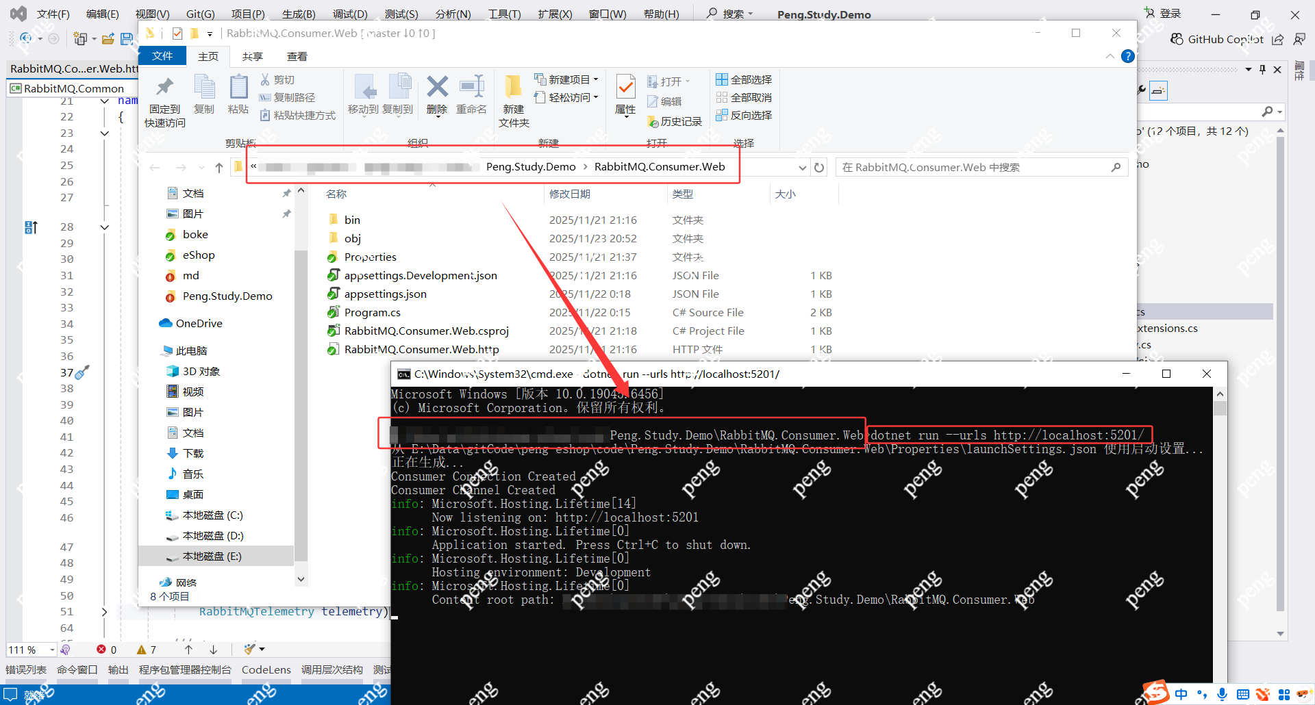Click the wrench icon in Solution Explorer toolbar
Screen dimensions: 1315x705
[1142, 90]
